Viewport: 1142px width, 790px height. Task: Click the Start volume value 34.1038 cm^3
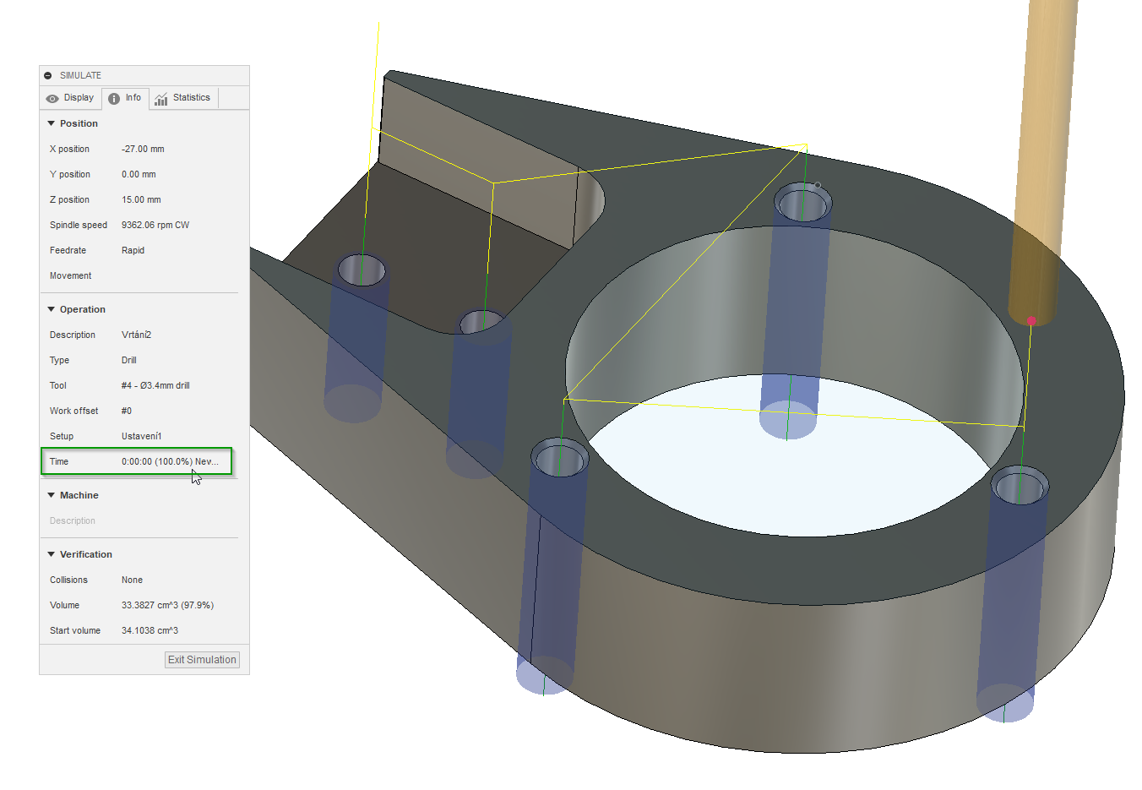tap(150, 630)
